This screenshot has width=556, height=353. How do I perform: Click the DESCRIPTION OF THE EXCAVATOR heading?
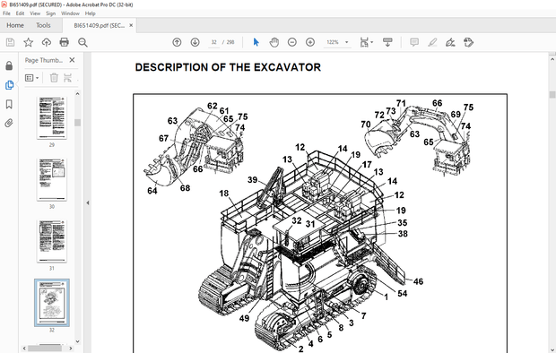point(228,67)
